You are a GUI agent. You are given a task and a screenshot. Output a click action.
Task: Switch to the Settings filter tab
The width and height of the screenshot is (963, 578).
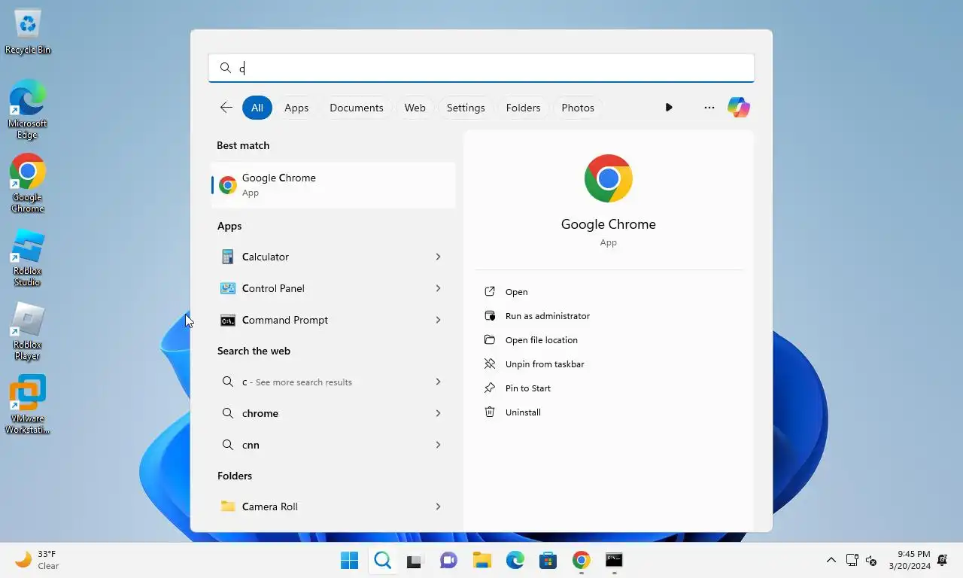tap(466, 108)
